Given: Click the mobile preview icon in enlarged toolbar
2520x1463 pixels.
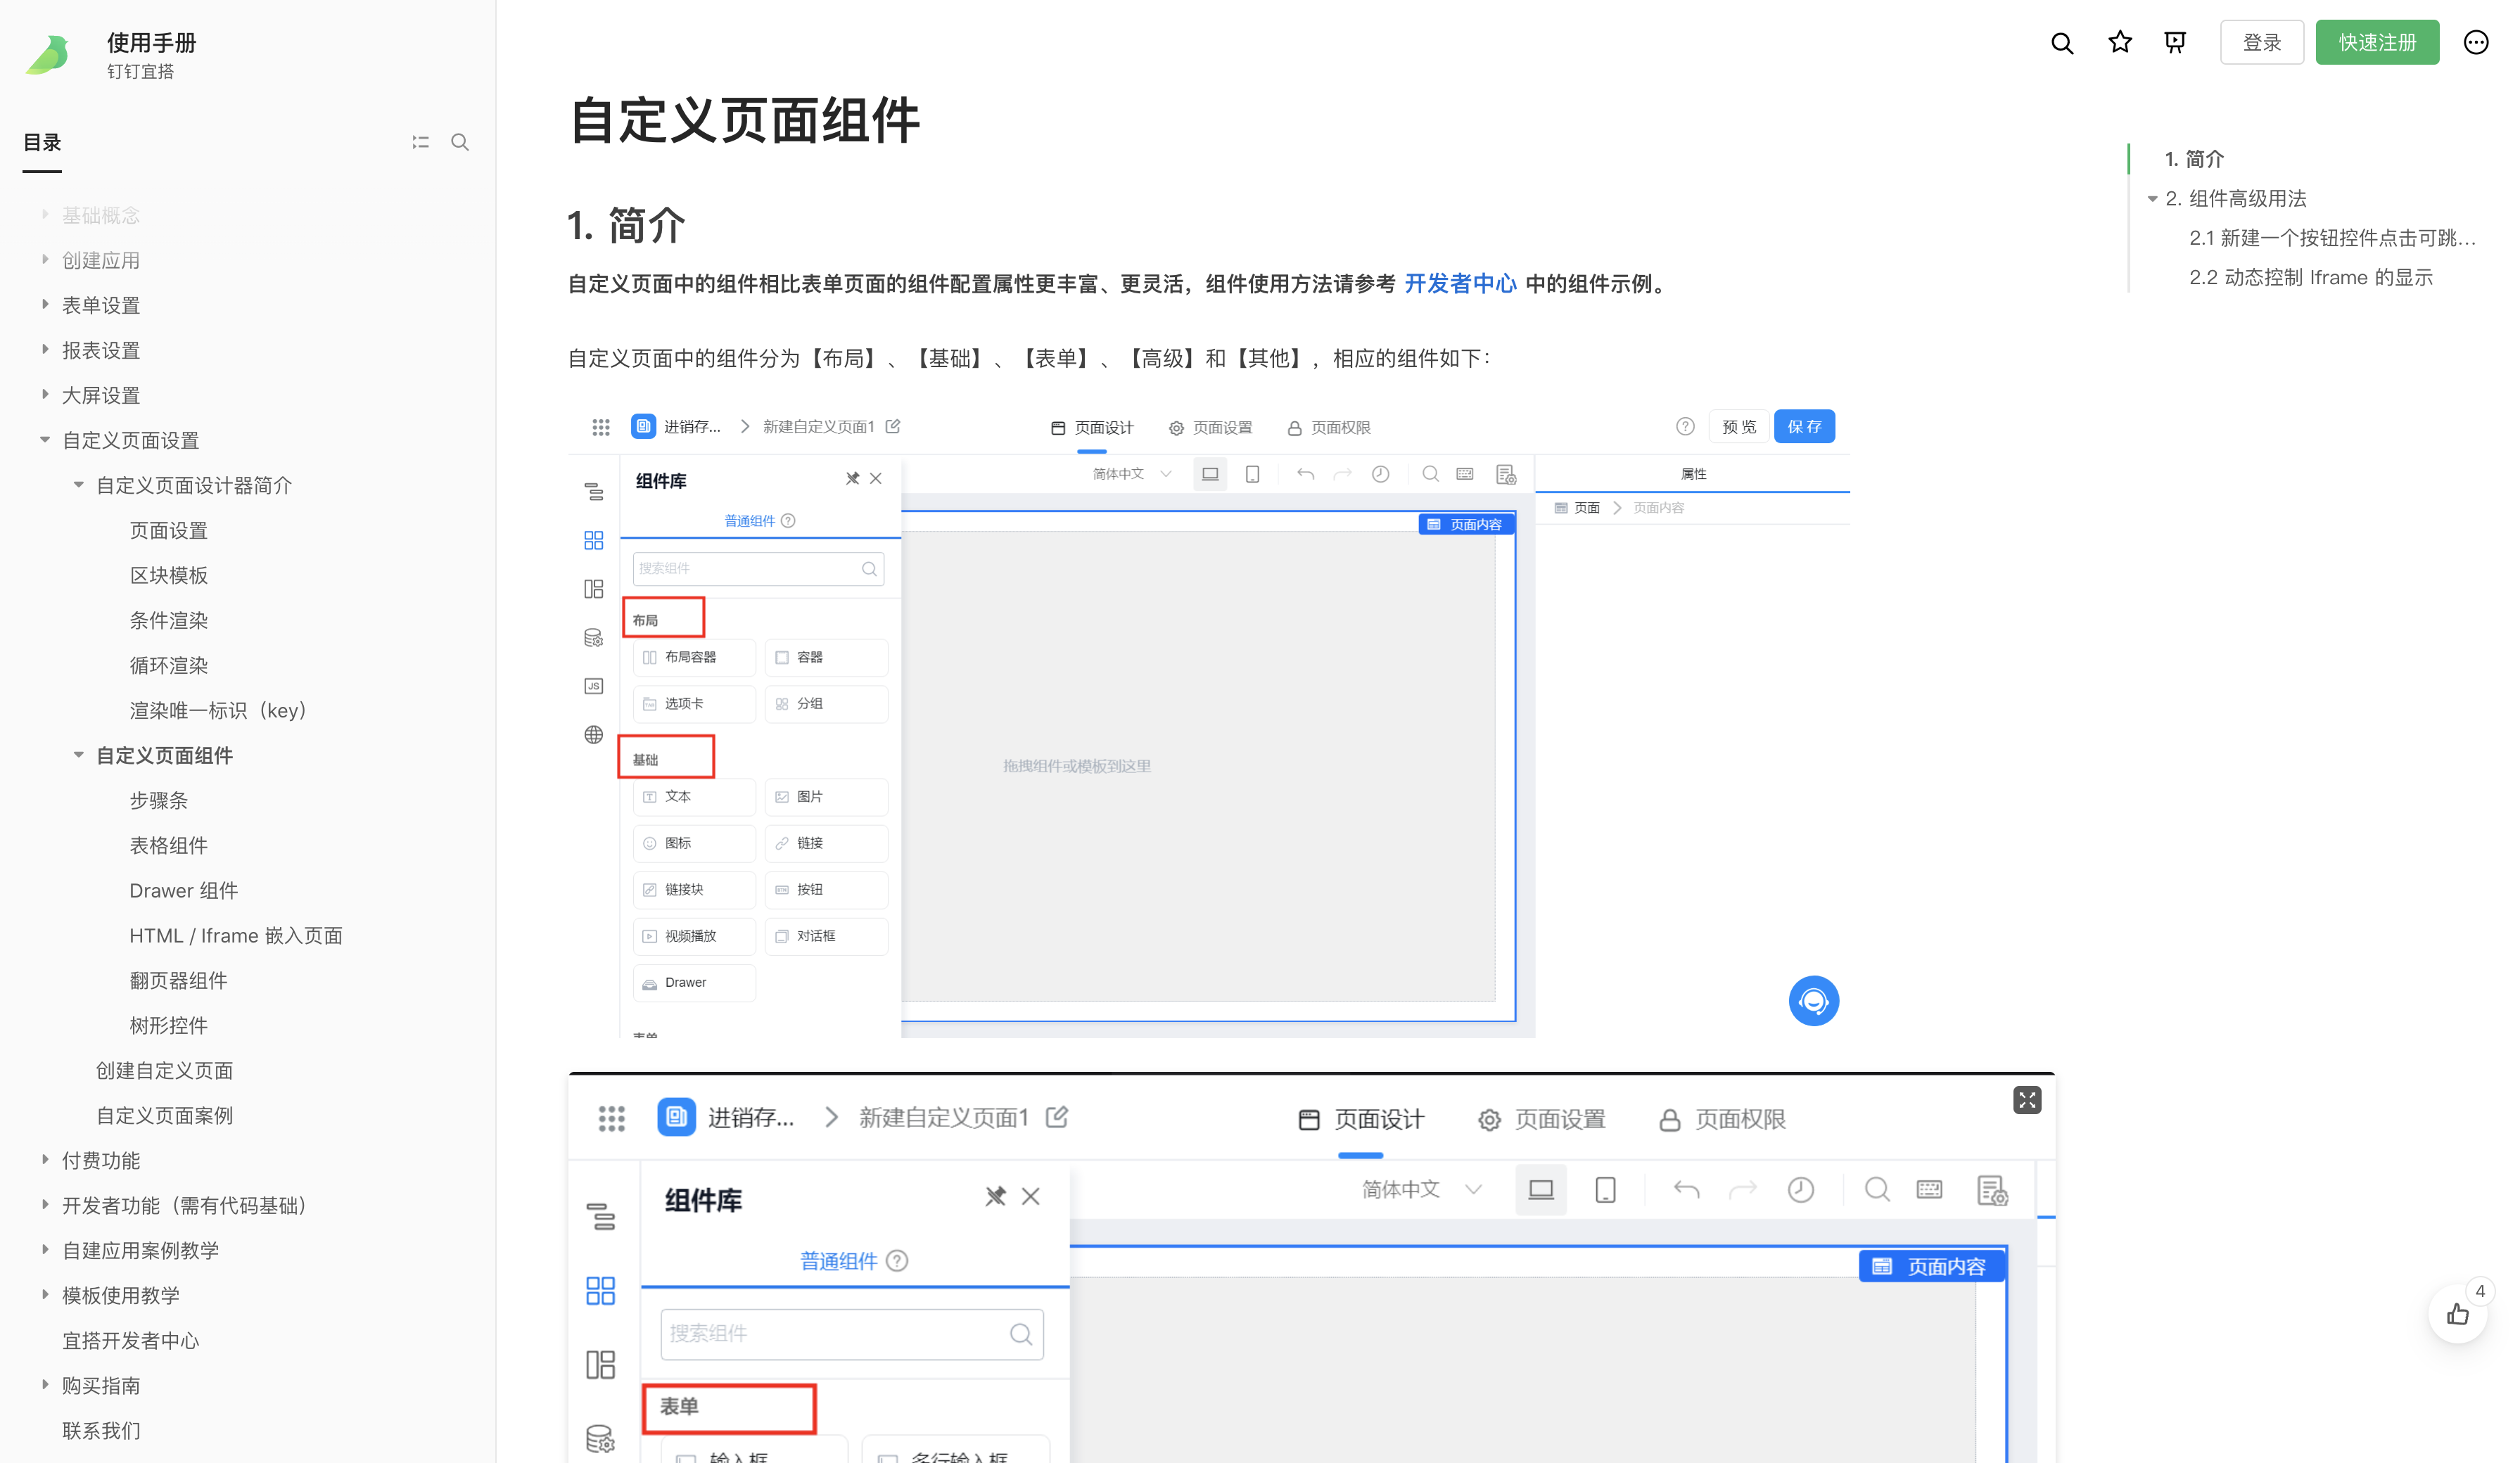Looking at the screenshot, I should 1605,1190.
